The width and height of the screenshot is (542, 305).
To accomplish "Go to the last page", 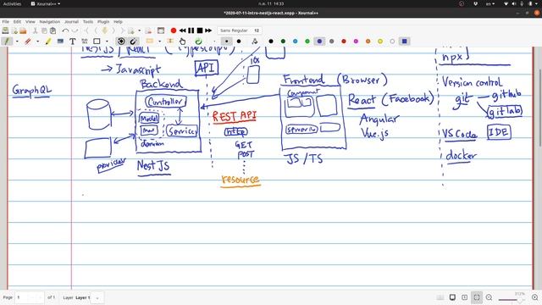I will [x=122, y=30].
